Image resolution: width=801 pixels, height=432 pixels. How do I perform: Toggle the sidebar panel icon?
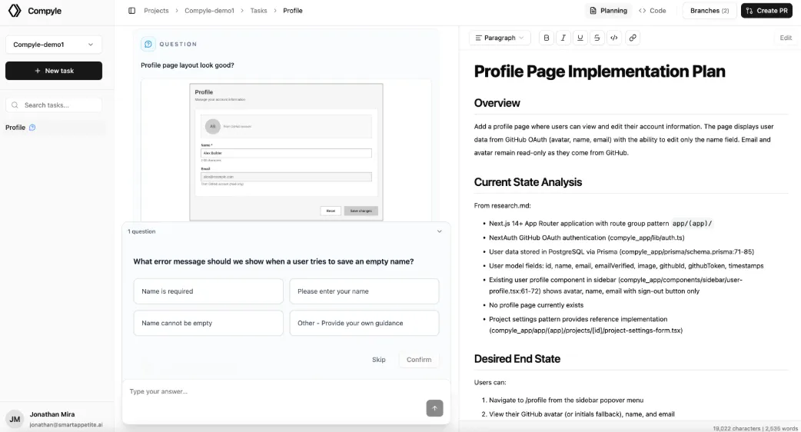(131, 11)
